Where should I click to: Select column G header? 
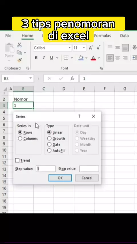(125, 89)
